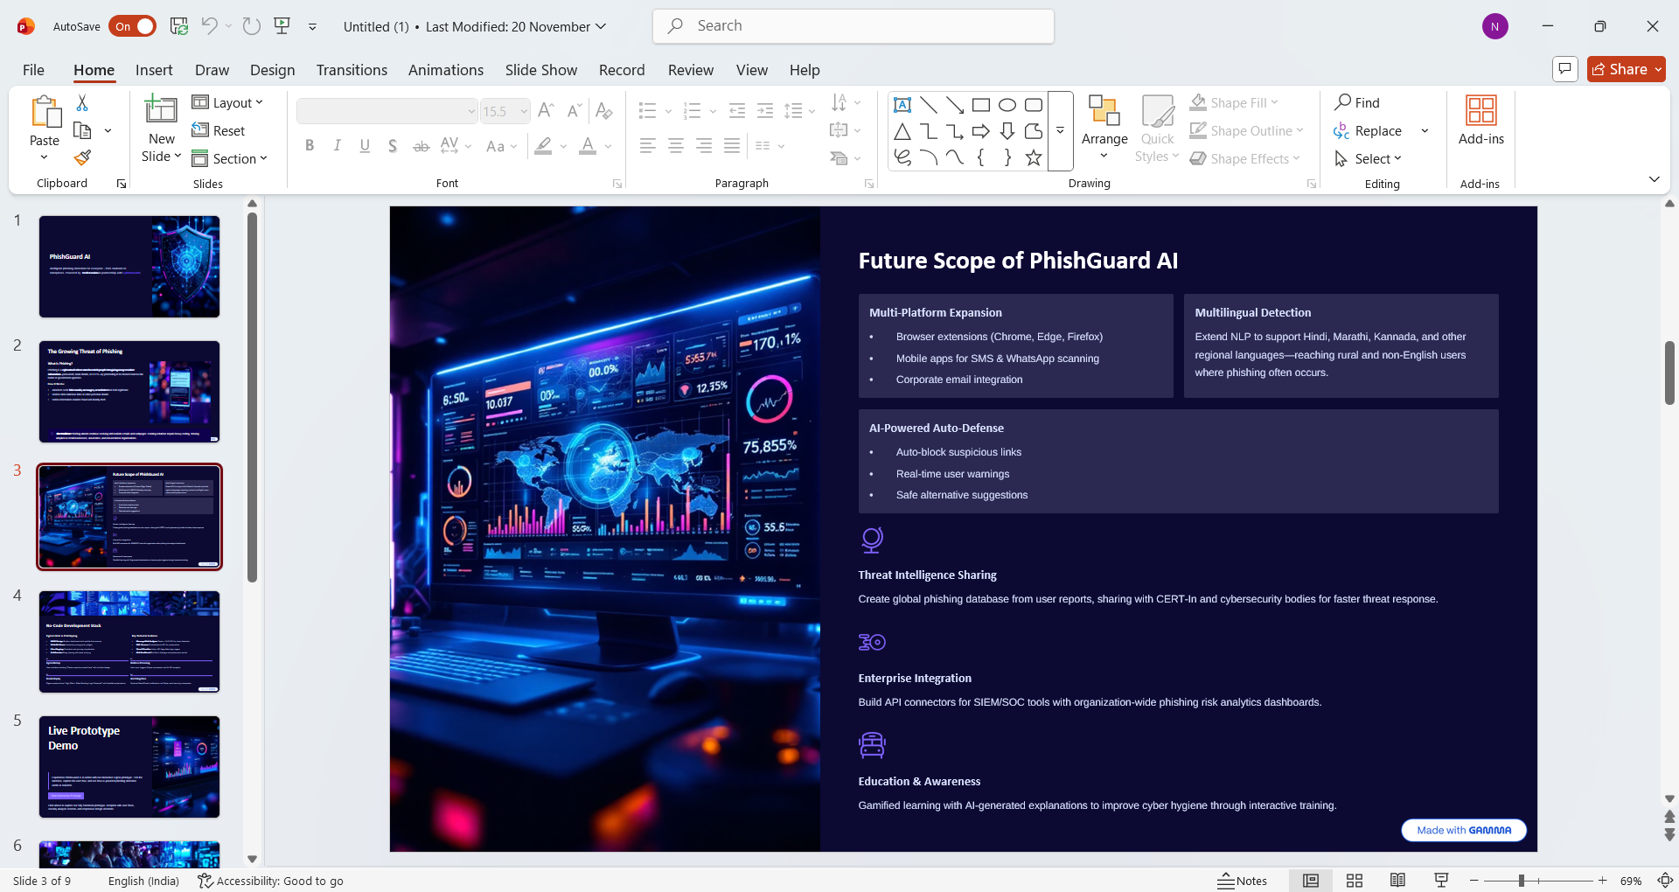Viewport: 1679px width, 892px height.
Task: Click the Format Painter brush icon
Action: pyautogui.click(x=82, y=158)
